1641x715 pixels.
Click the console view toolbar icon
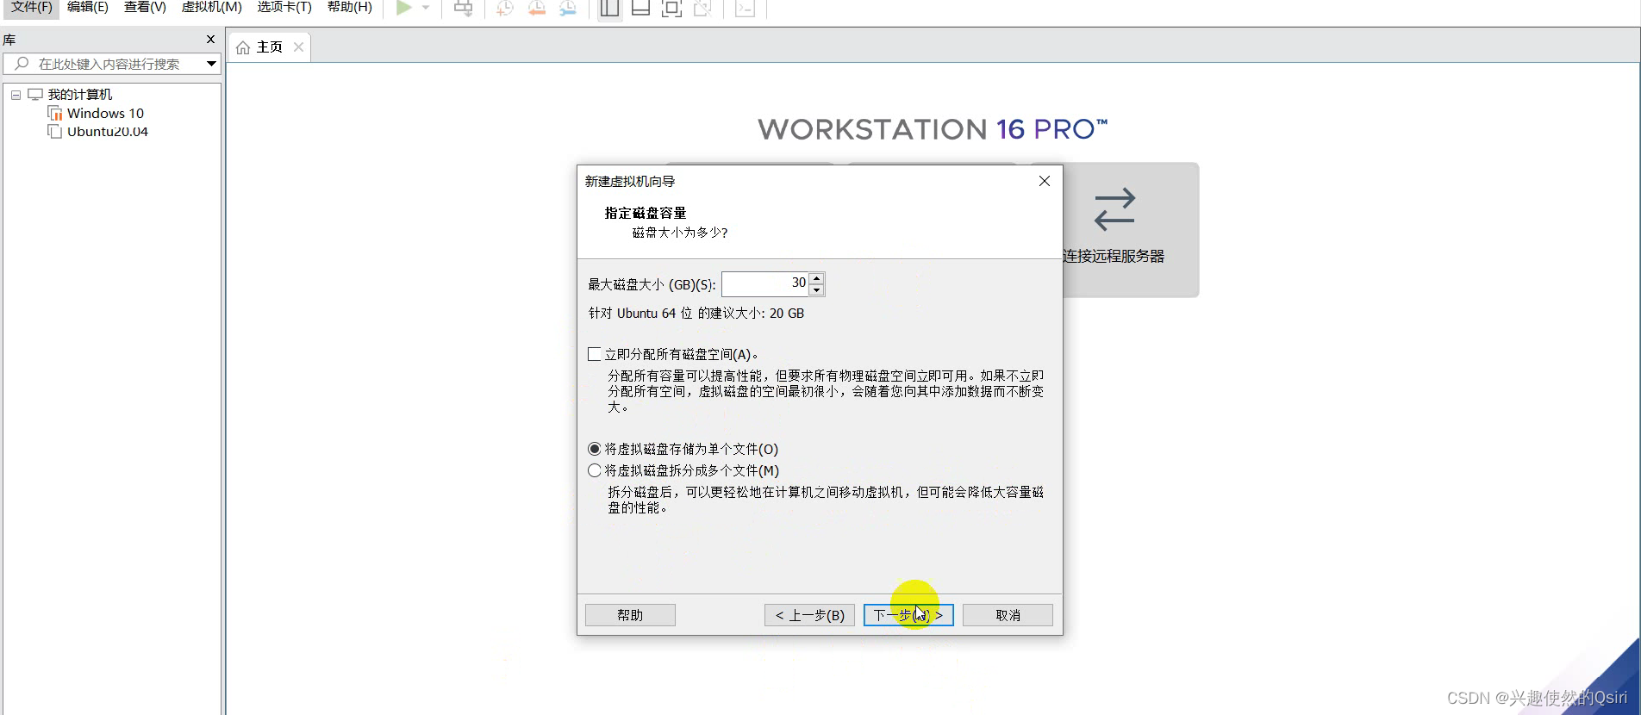(x=745, y=9)
